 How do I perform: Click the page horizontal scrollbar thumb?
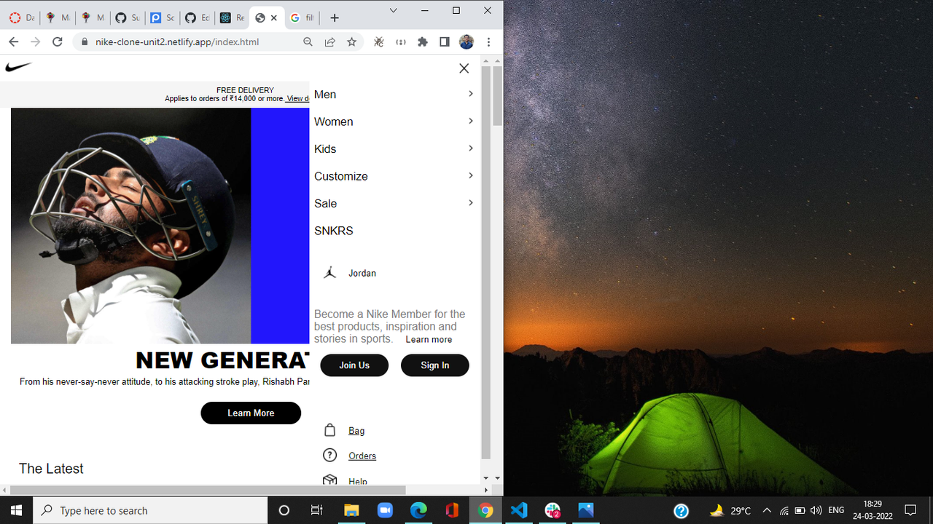pyautogui.click(x=208, y=490)
